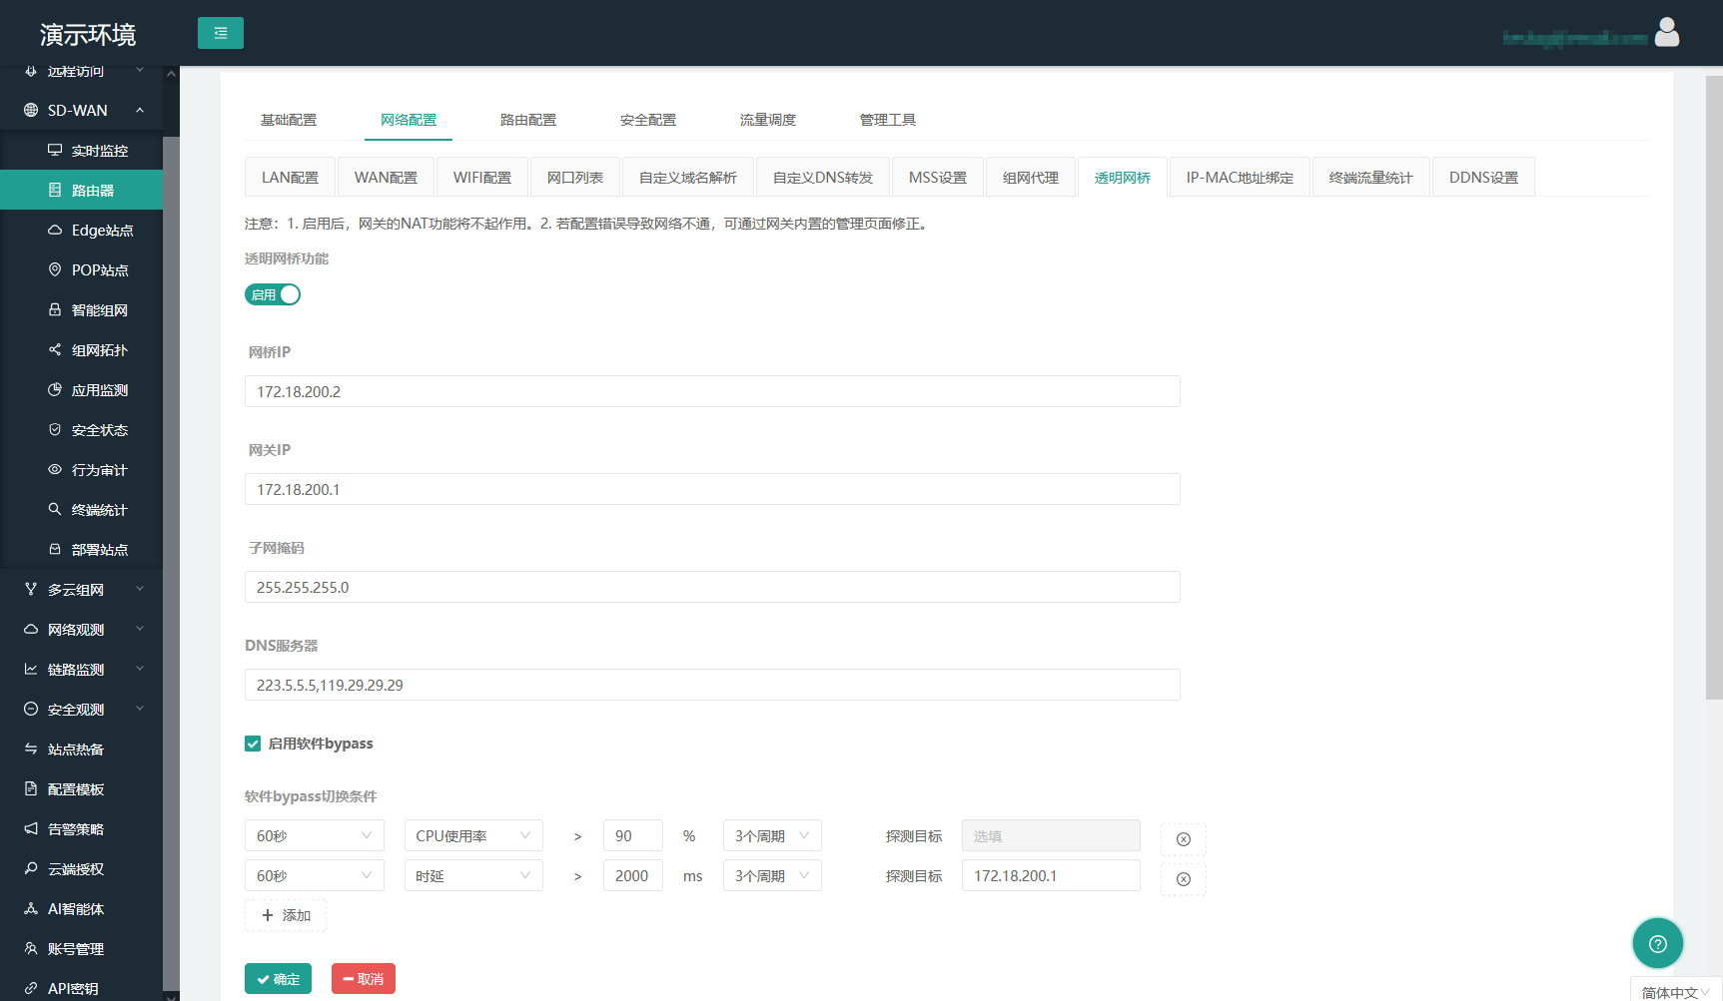The width and height of the screenshot is (1723, 1001).
Task: Click the 站点热备 swap icon
Action: click(x=31, y=749)
